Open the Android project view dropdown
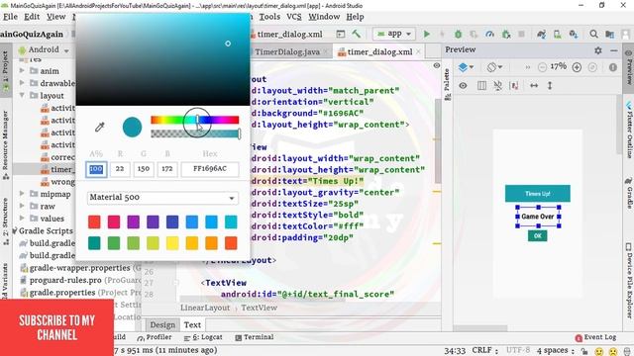Screen dimensions: 634x356 click(x=44, y=50)
